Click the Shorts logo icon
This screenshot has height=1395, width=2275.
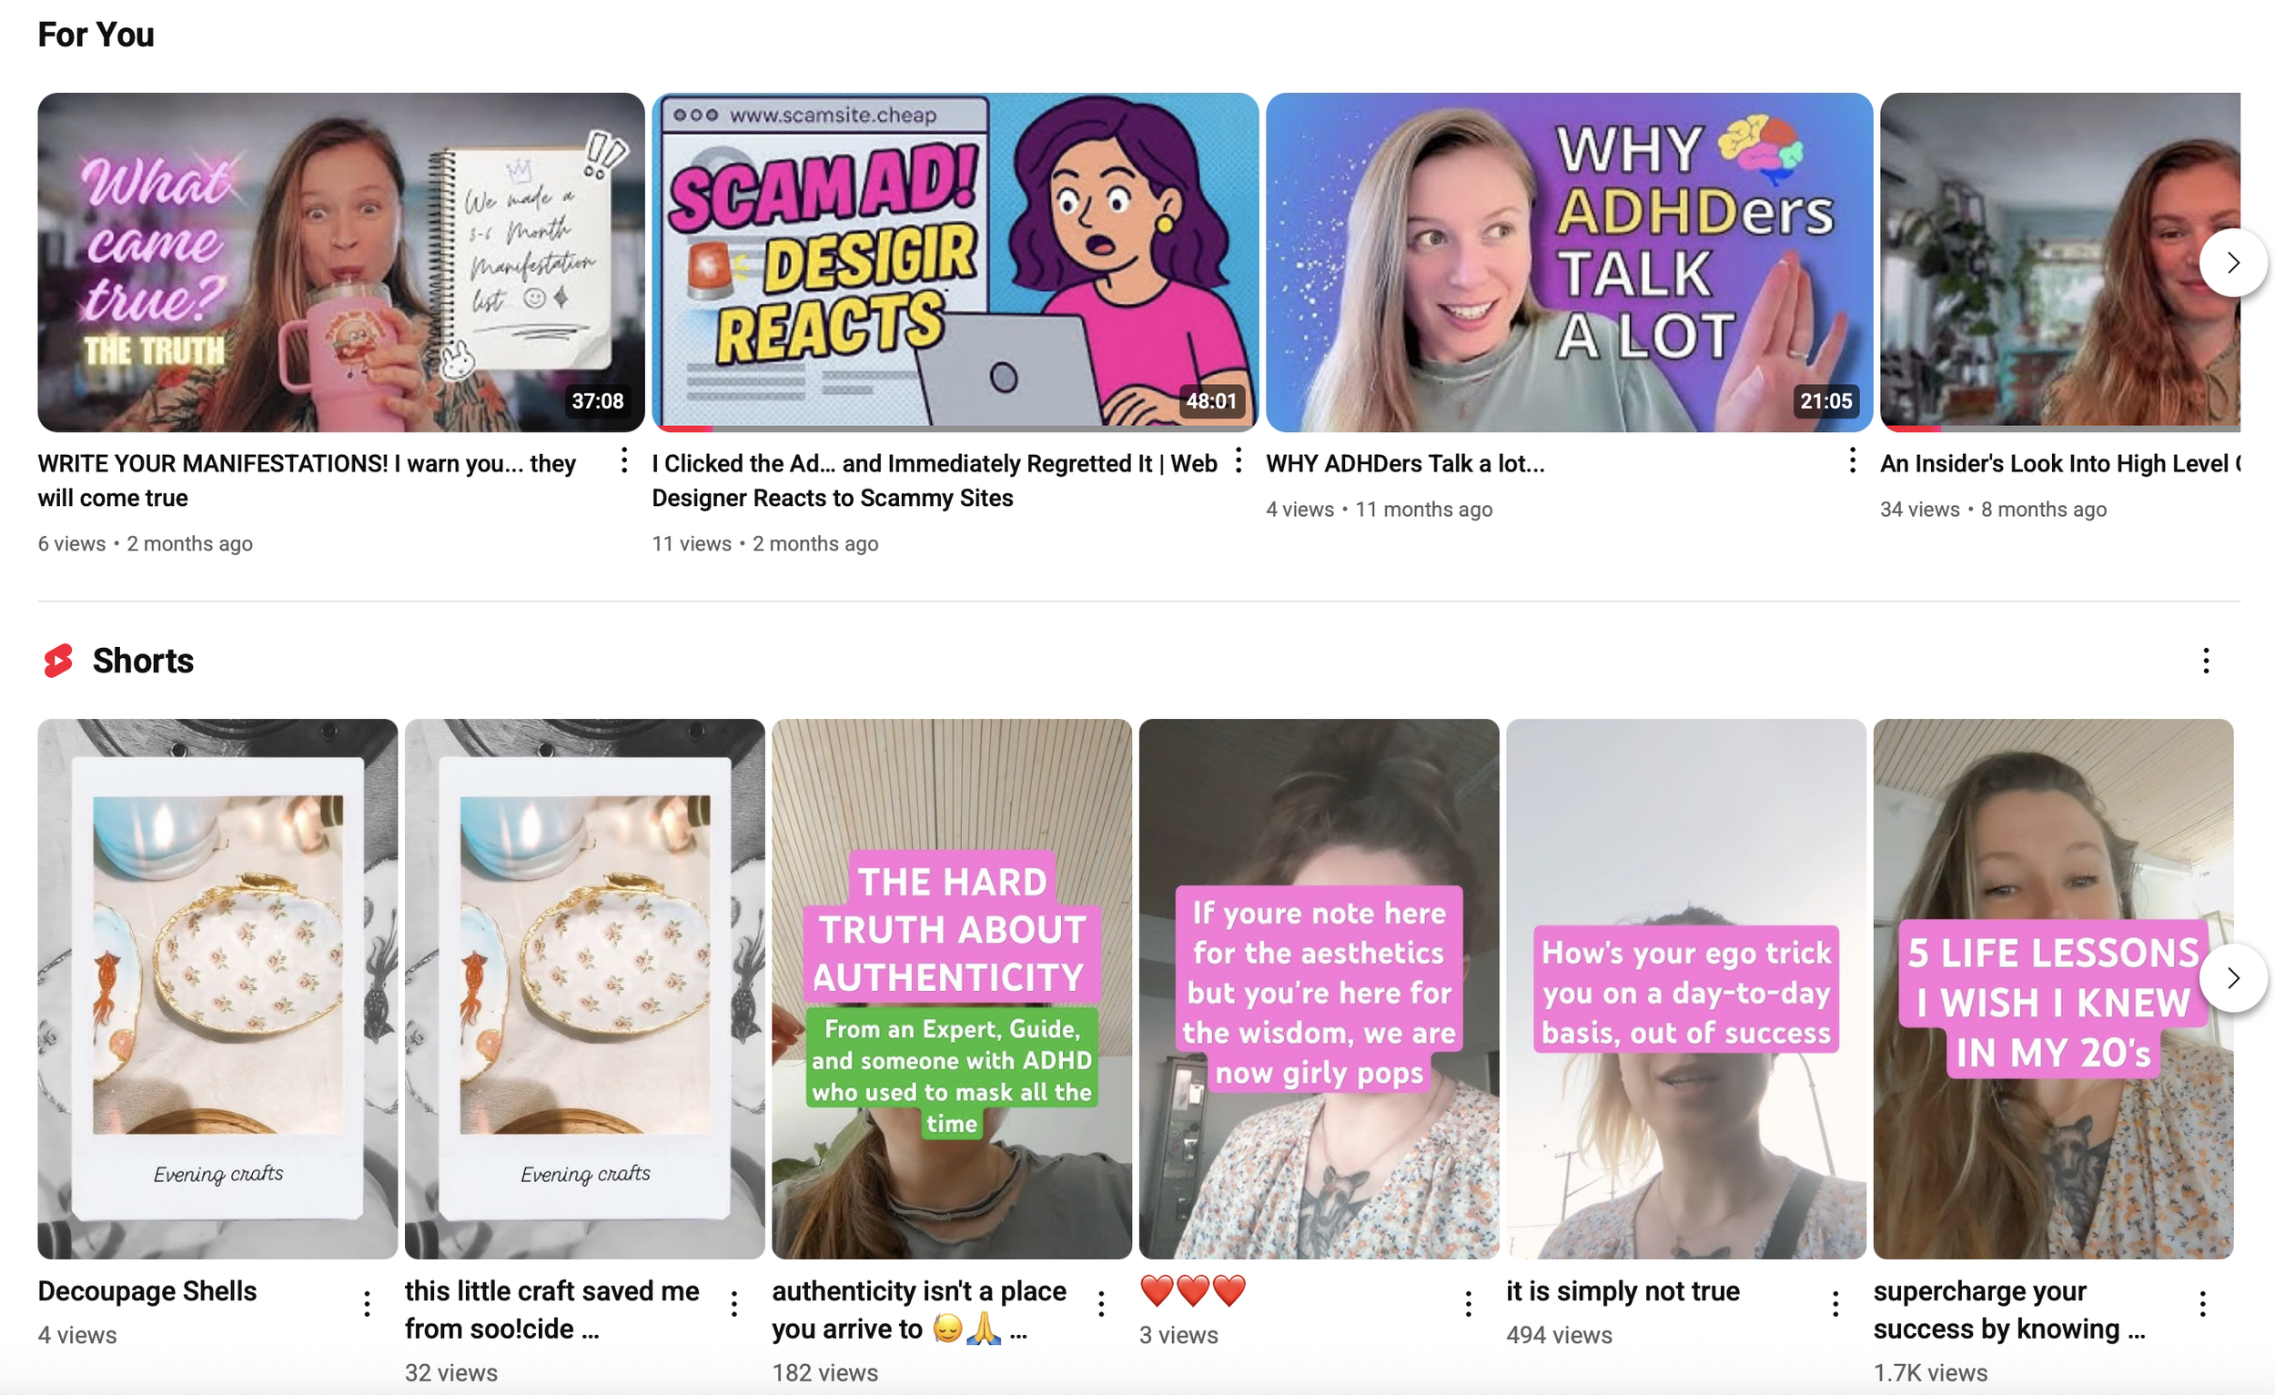point(58,660)
